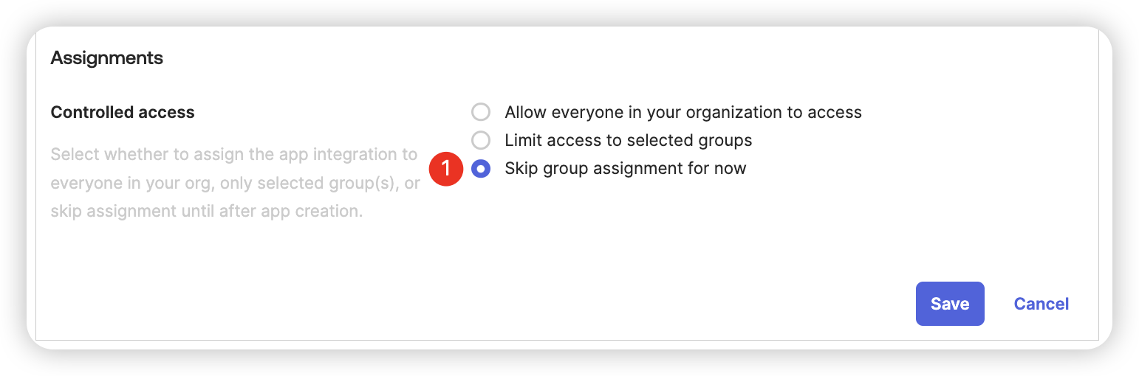Image resolution: width=1139 pixels, height=376 pixels.
Task: Click the Save button
Action: (950, 304)
